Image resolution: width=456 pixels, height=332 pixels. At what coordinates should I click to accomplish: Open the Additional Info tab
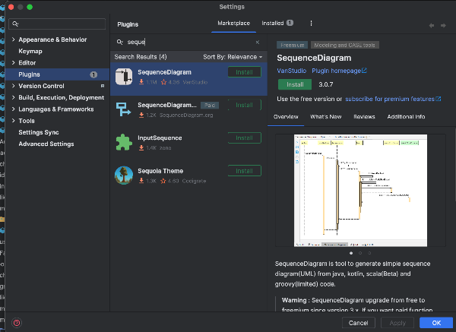[406, 117]
